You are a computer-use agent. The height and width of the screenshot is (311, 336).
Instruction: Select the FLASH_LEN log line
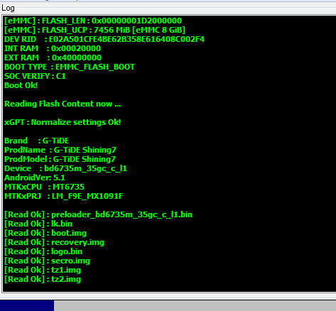click(x=93, y=21)
